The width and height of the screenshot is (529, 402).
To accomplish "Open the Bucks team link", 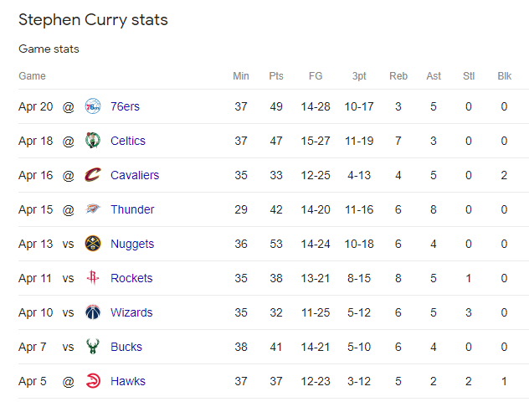I will tap(126, 347).
